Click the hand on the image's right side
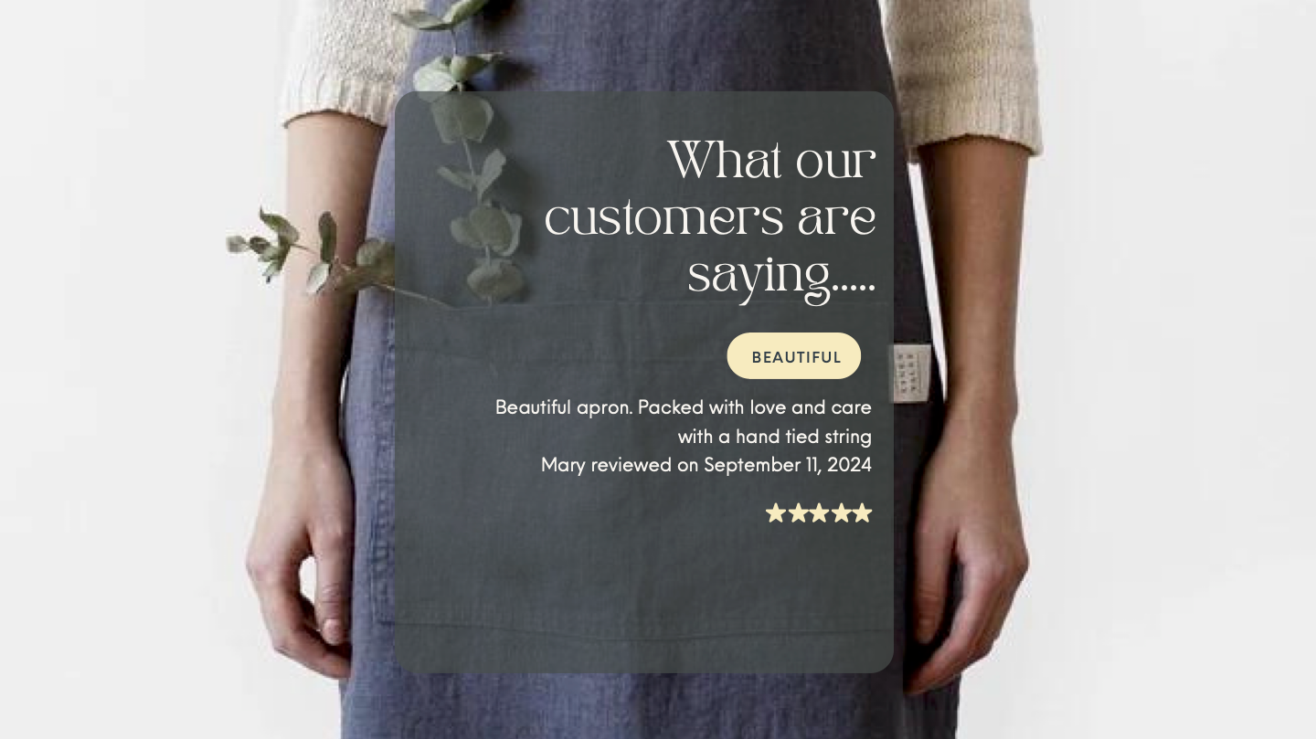1316x739 pixels. tap(969, 566)
